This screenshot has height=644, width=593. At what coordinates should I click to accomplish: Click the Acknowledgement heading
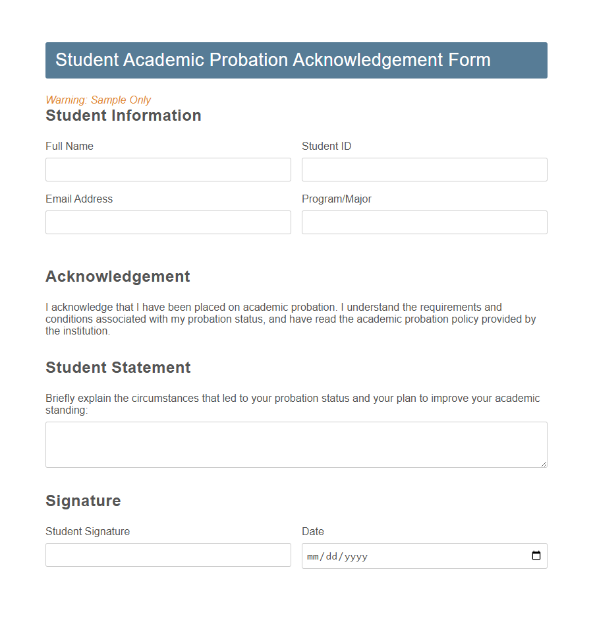coord(117,276)
